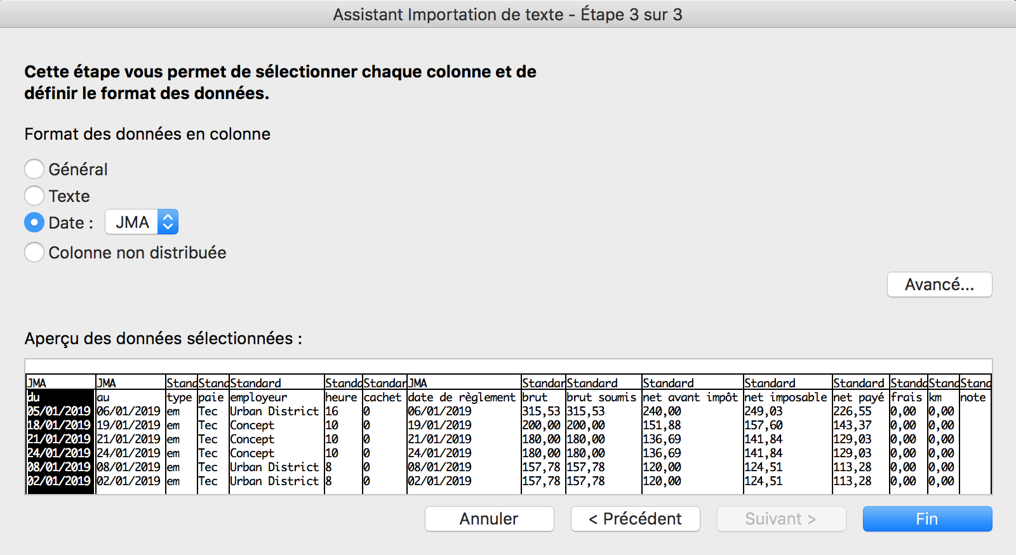This screenshot has width=1016, height=555.
Task: Click the 226,55 net payé value
Action: tap(852, 411)
